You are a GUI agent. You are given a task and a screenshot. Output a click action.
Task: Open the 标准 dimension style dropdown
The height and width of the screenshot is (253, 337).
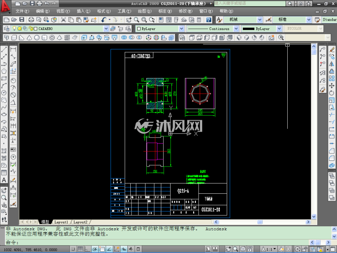[309, 20]
